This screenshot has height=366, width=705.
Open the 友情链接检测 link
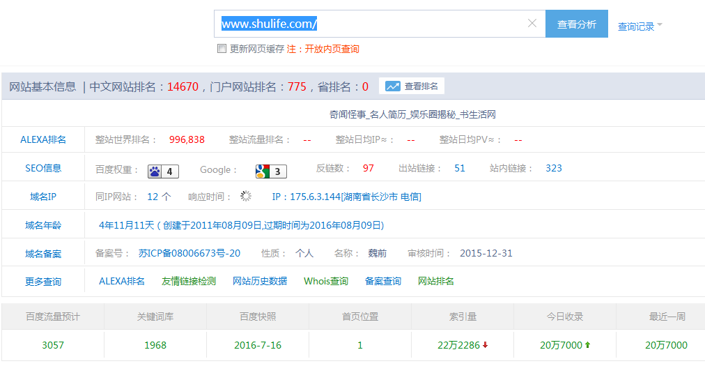(x=189, y=281)
